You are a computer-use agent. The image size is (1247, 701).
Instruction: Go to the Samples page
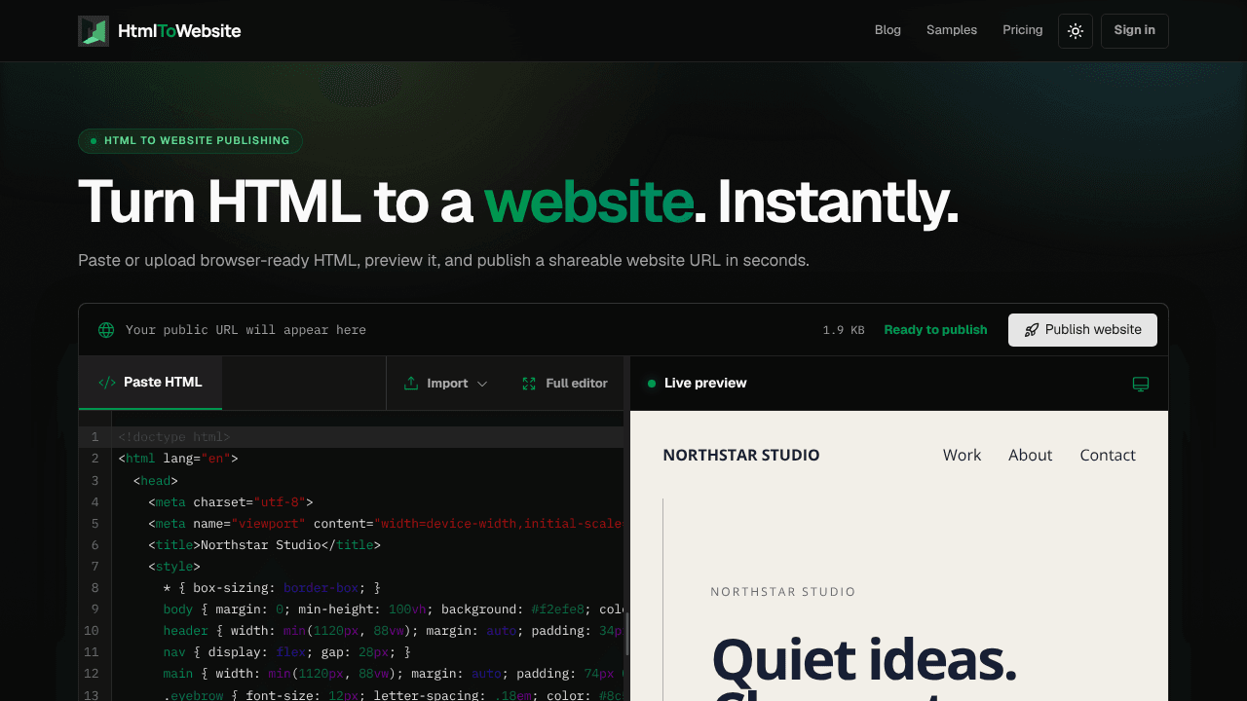coord(952,30)
